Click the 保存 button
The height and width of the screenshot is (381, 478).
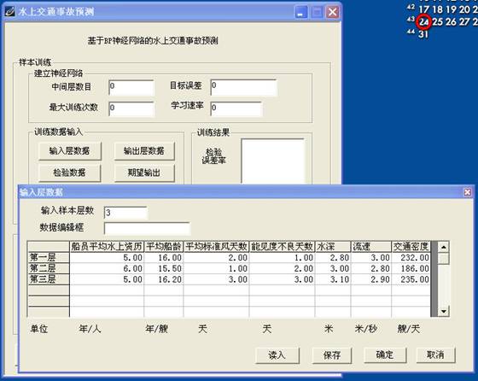tap(332, 355)
